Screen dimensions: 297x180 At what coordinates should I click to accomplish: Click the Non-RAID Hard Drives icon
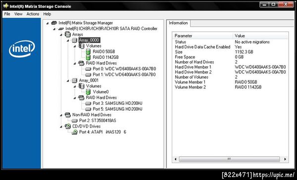(68, 115)
